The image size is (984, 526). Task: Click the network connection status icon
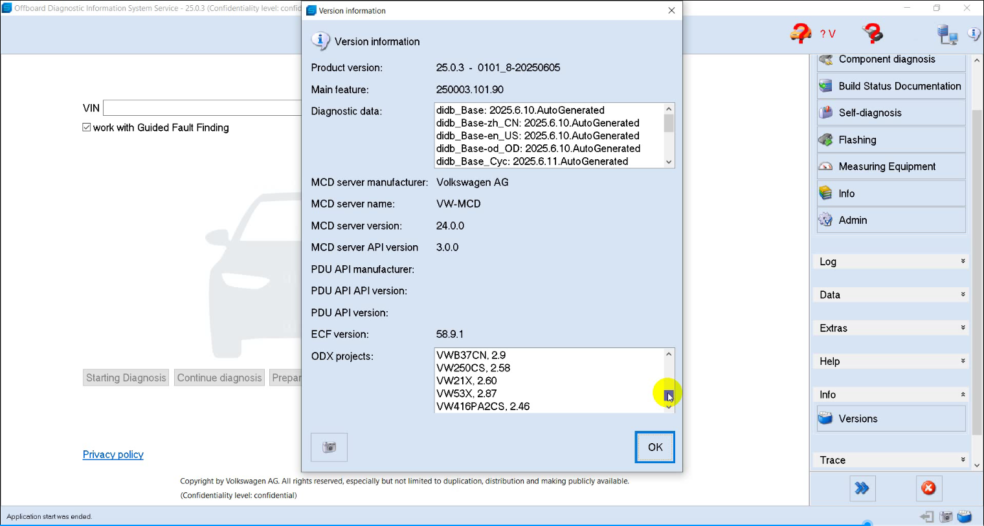947,34
